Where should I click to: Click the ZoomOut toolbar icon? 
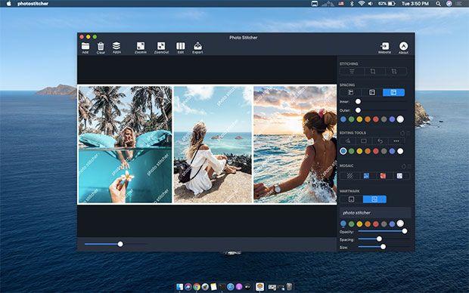161,48
